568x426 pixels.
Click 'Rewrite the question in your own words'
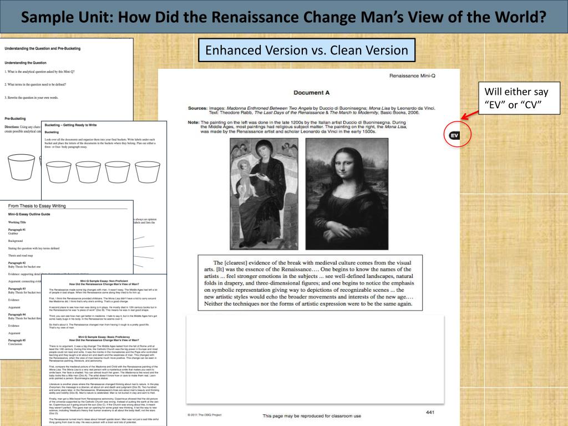[x=31, y=98]
